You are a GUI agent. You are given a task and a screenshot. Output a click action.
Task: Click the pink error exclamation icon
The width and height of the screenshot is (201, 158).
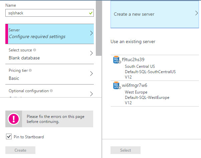click(14, 119)
